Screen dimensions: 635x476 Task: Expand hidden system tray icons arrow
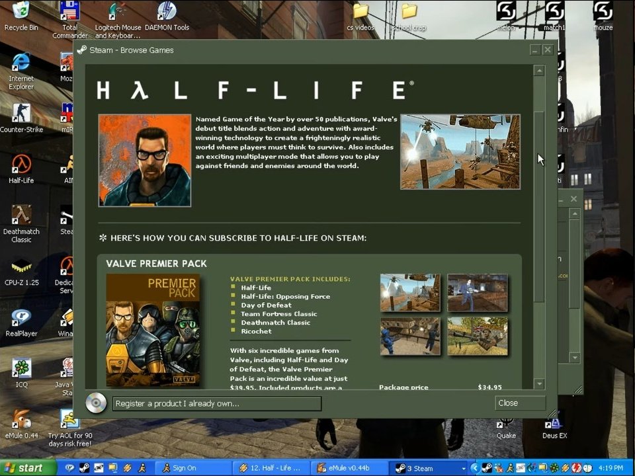pos(475,468)
